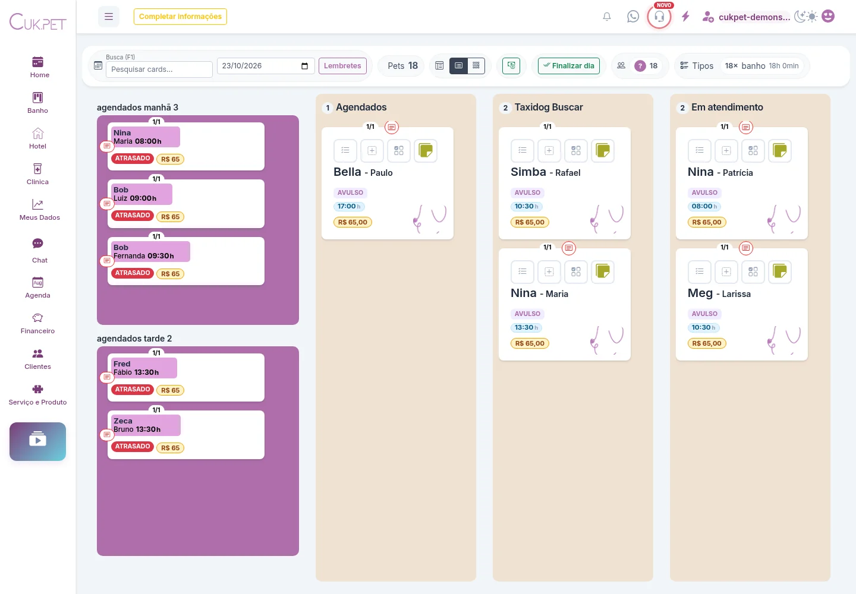
Task: Open Banho section in sidebar
Action: (x=37, y=103)
